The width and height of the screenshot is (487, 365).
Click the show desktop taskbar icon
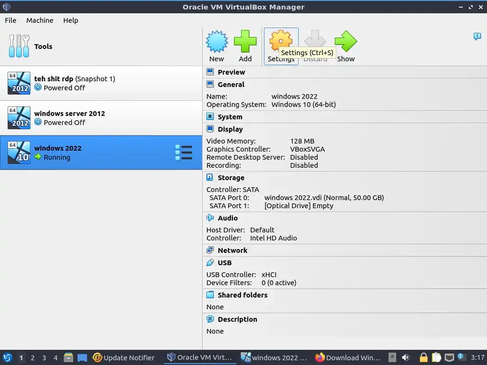pos(82,357)
